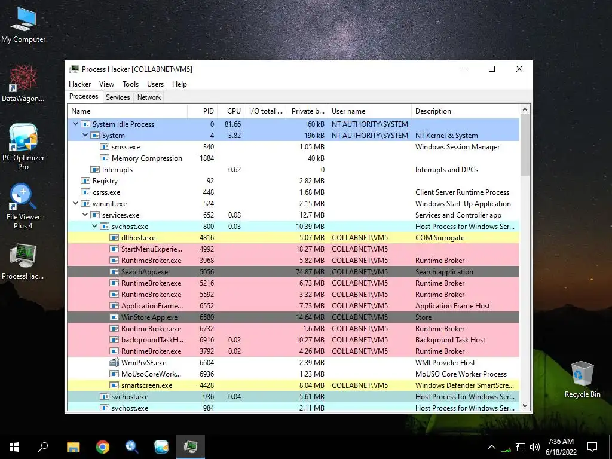612x459 pixels.
Task: Sort by the PID column header
Action: 202,111
